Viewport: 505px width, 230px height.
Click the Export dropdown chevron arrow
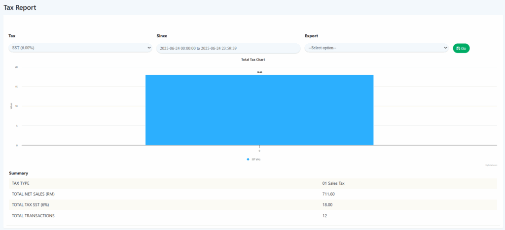445,48
